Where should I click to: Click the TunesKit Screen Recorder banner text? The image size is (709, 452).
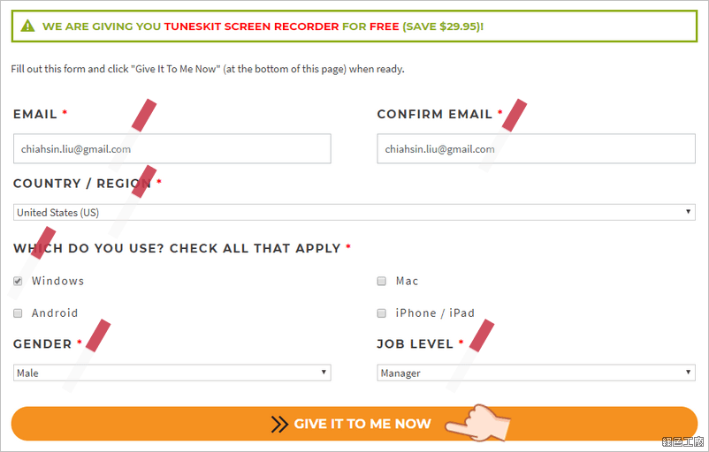(251, 26)
